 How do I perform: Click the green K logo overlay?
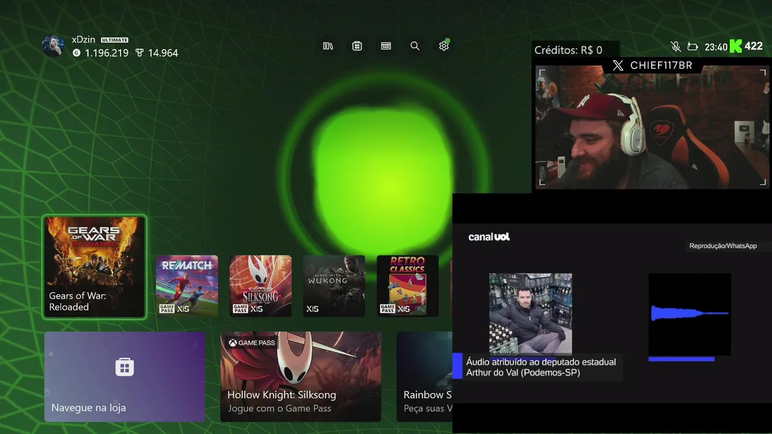coord(736,46)
